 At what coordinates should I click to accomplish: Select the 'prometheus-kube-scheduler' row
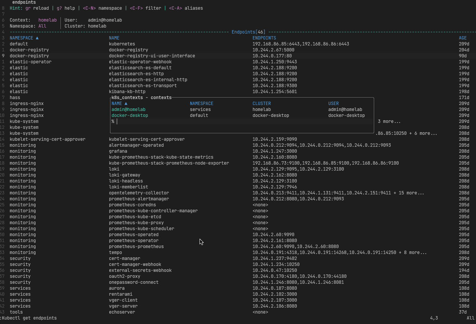238,229
